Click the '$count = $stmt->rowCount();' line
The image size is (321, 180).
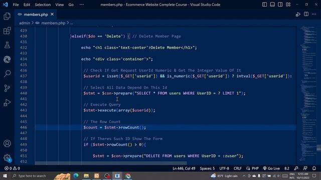click(115, 127)
